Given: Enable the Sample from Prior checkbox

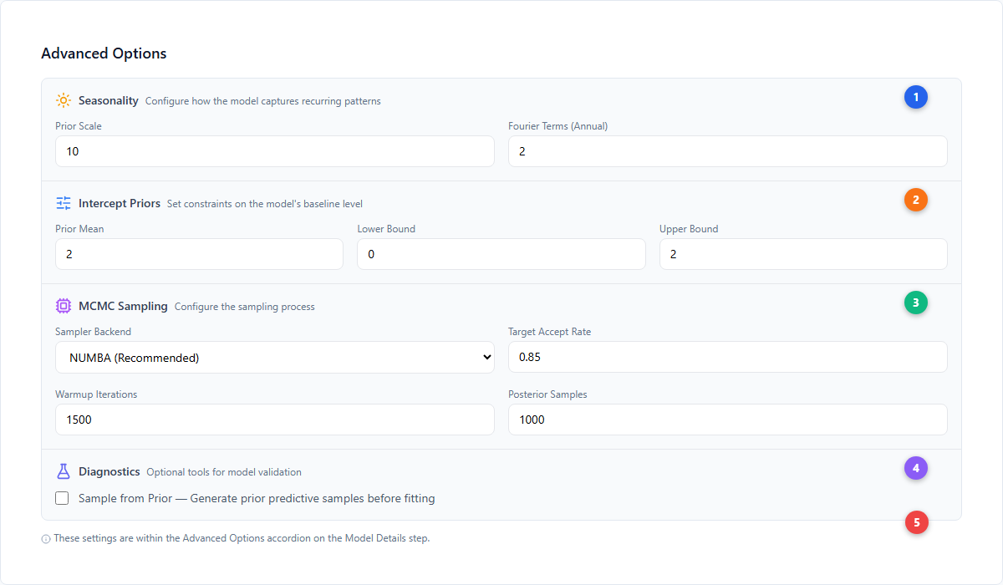Looking at the screenshot, I should (x=62, y=498).
